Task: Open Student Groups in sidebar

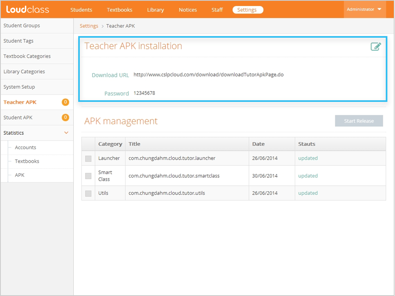Action: point(37,25)
